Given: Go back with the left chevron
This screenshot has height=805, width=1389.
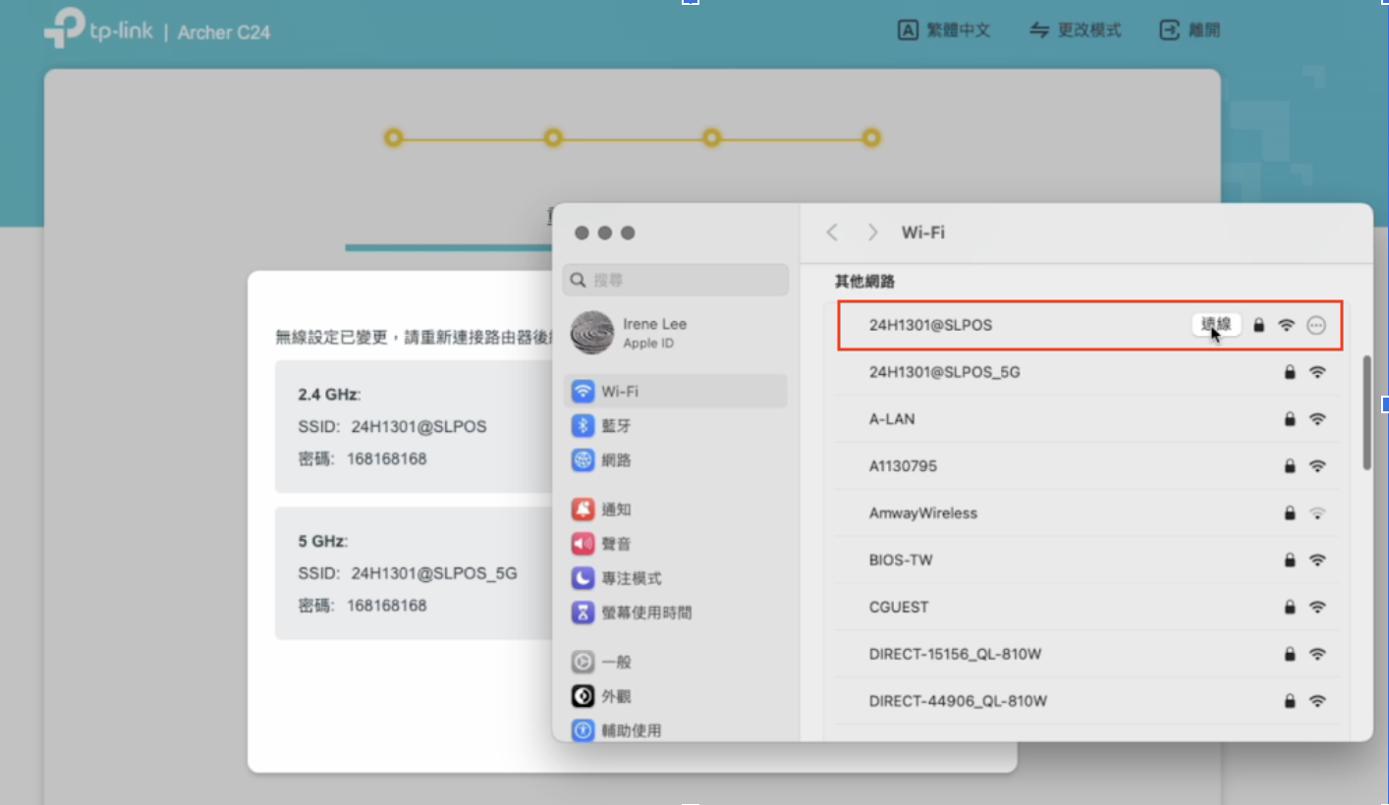Looking at the screenshot, I should point(832,233).
